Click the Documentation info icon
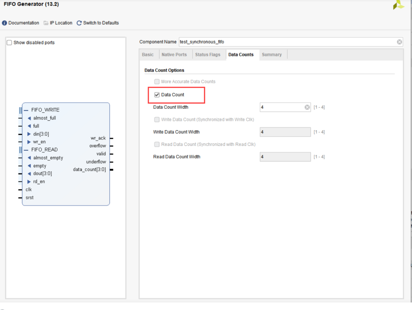Screen dimensions: 412x310 coord(5,23)
